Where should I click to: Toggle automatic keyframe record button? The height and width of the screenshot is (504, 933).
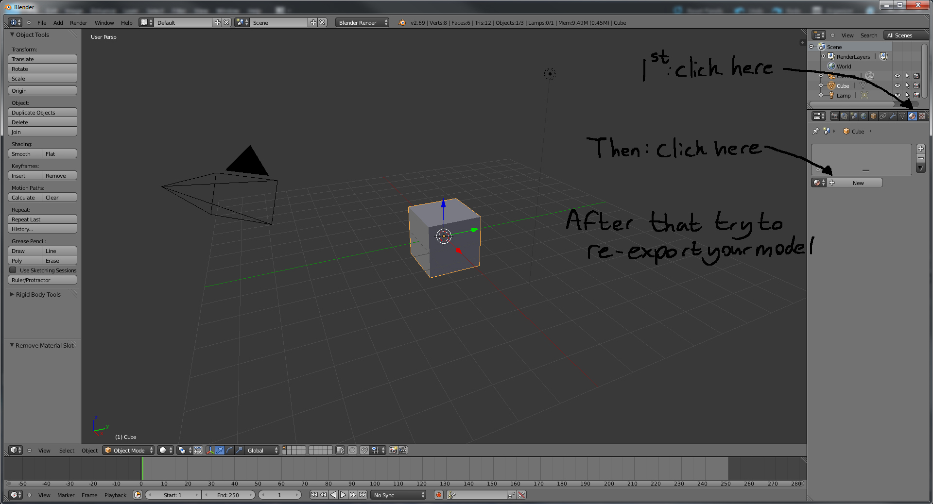pyautogui.click(x=439, y=495)
